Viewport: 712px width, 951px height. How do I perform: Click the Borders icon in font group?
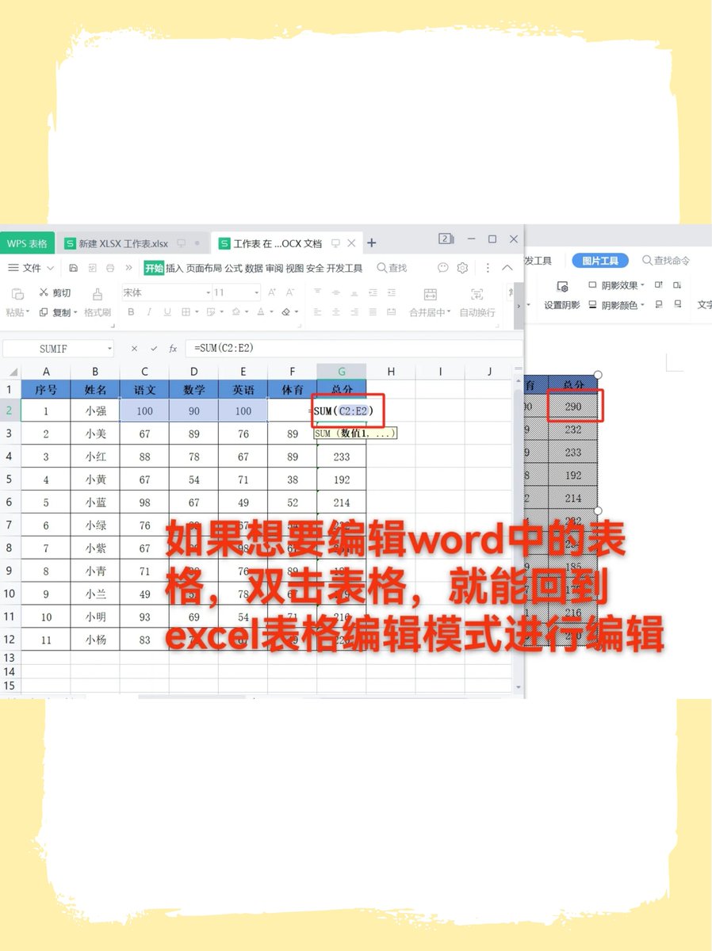[186, 312]
